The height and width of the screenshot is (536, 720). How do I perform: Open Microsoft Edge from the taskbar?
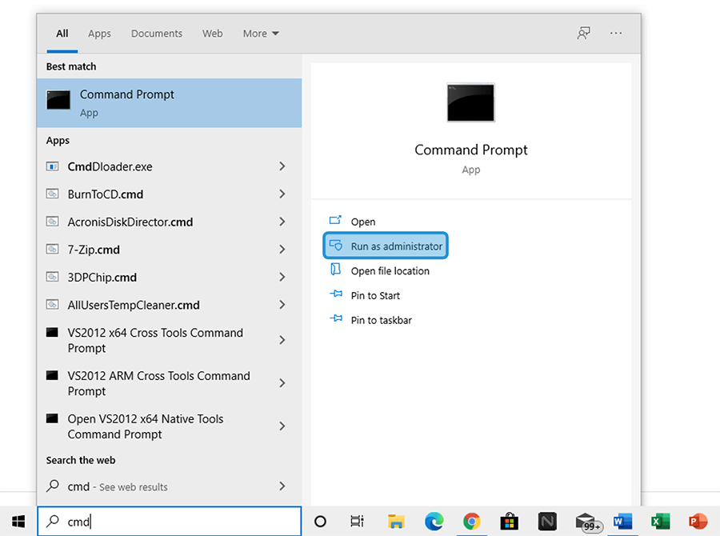(434, 522)
